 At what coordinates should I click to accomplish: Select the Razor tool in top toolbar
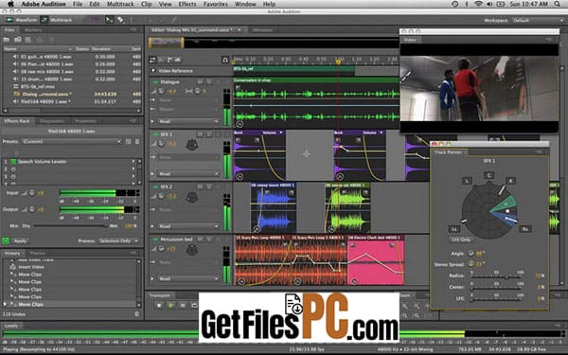[120, 20]
